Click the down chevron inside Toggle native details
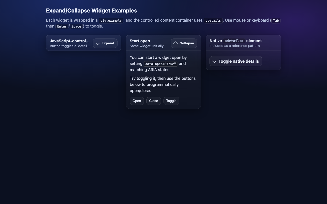 tap(215, 61)
